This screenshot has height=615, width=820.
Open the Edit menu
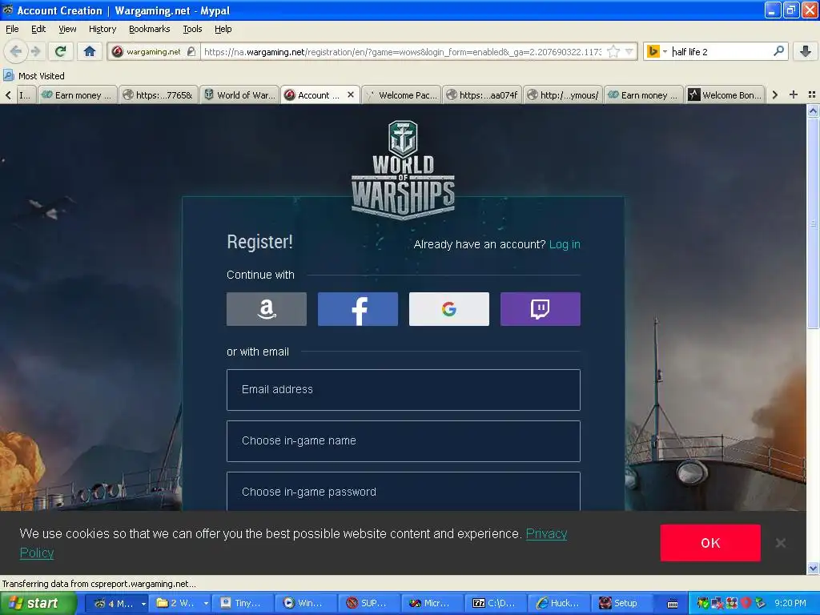coord(38,29)
